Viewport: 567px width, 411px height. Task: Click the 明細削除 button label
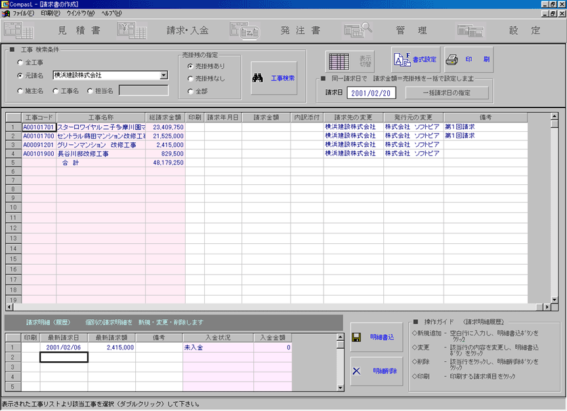pos(385,371)
